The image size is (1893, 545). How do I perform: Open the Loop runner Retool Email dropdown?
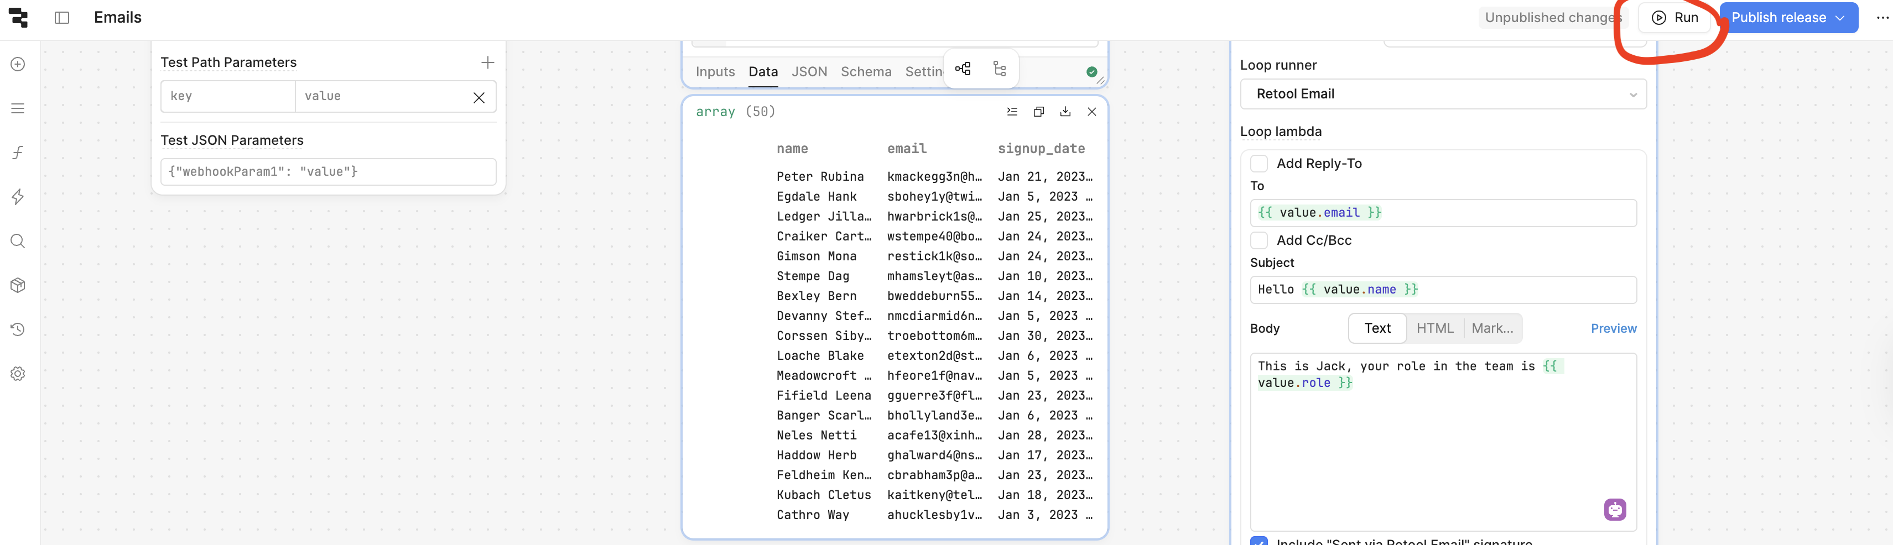1443,94
